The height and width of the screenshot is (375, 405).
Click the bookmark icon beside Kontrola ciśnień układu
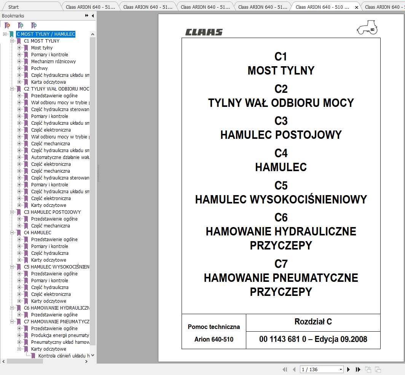33,356
